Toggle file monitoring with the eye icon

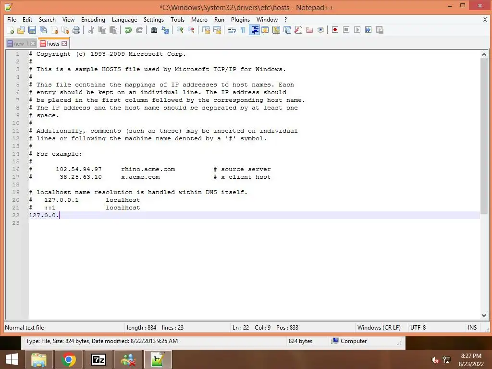(x=320, y=30)
